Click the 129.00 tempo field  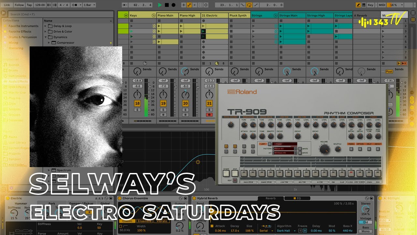[x=40, y=5]
